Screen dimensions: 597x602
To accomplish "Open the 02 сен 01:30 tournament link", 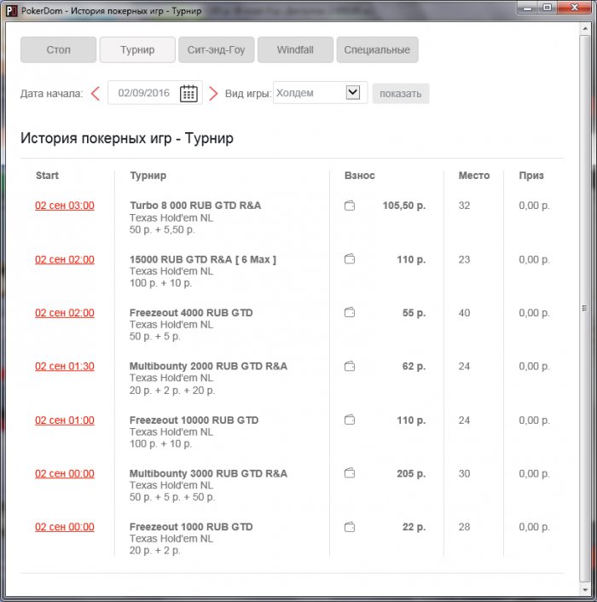I will [x=65, y=366].
